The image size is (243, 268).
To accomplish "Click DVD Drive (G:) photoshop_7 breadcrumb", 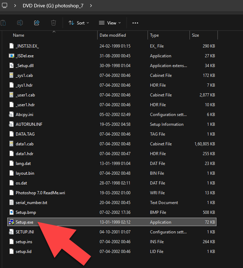I will pos(53,6).
